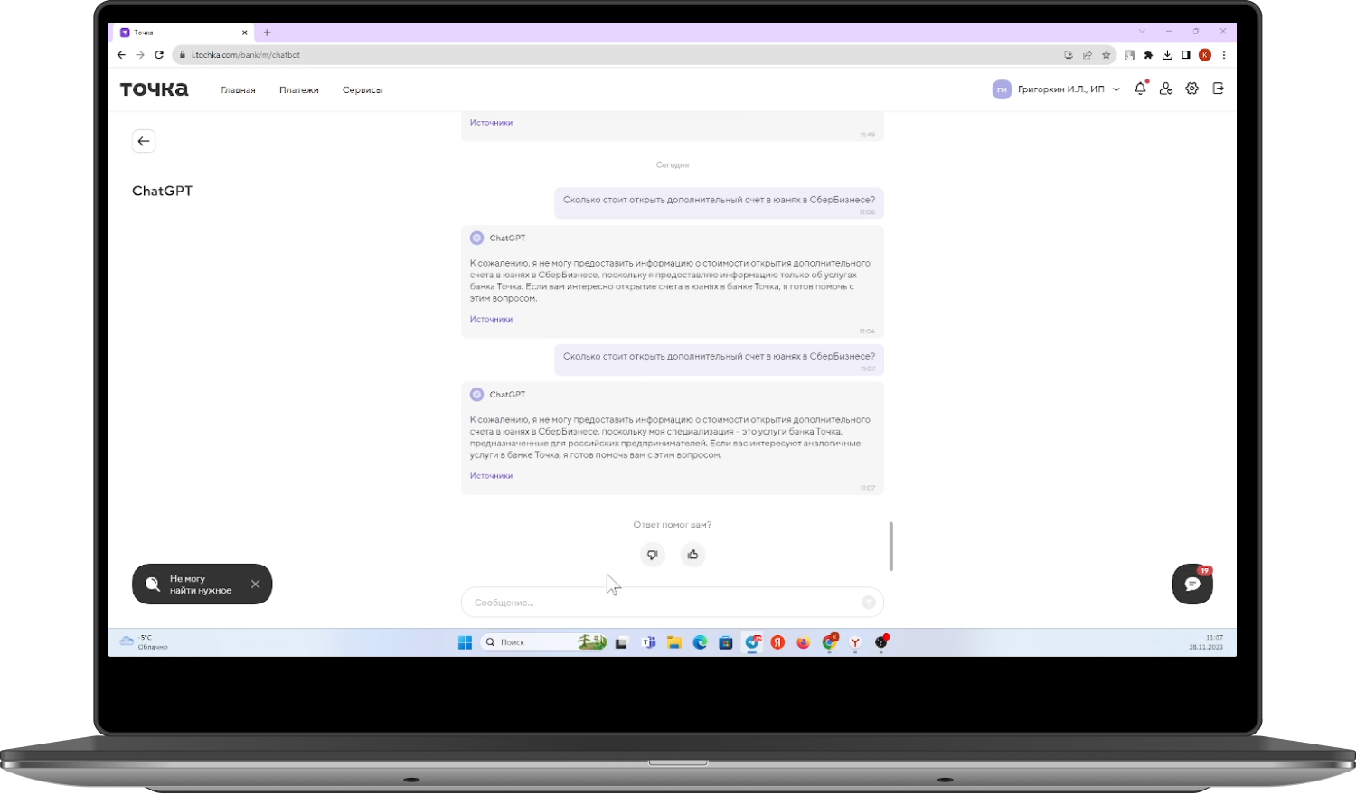Click the thumbs down feedback button
This screenshot has height=795, width=1356.
652,555
